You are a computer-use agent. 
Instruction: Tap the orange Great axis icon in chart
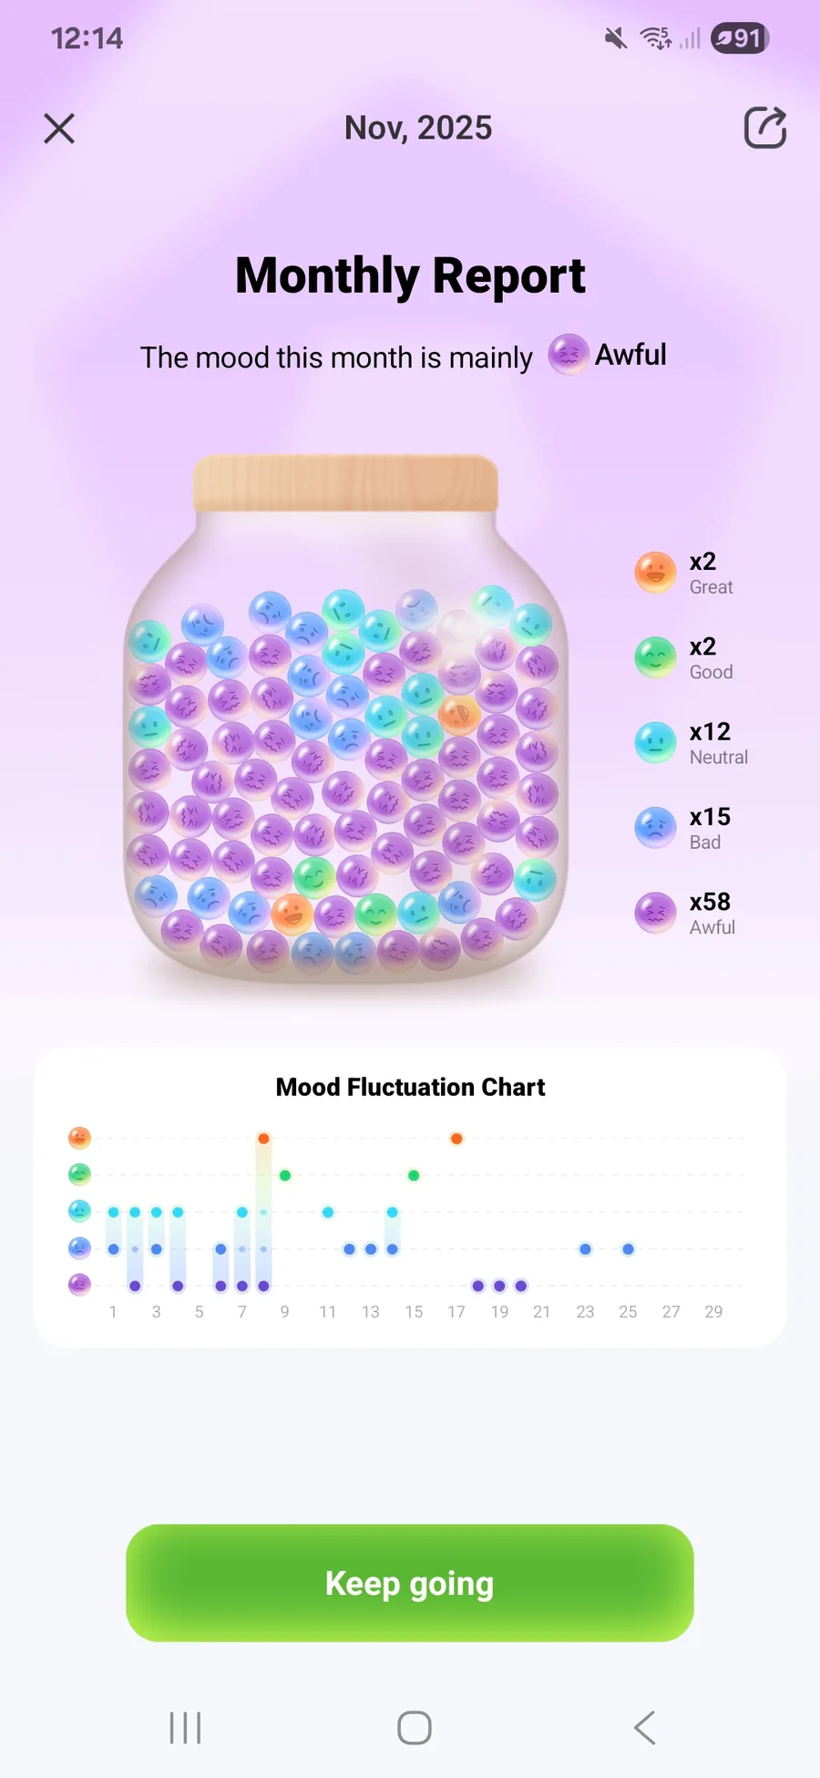coord(80,1138)
